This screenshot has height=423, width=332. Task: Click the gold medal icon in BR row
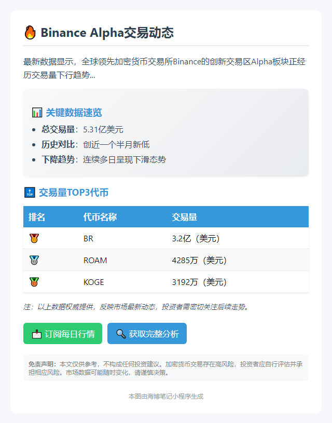pyautogui.click(x=34, y=238)
